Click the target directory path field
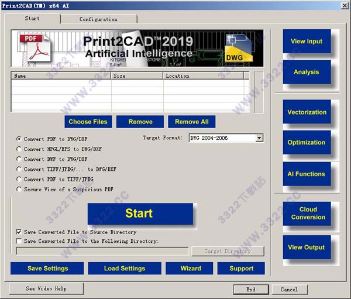Screen dimensions: 351x299 [x=102, y=251]
